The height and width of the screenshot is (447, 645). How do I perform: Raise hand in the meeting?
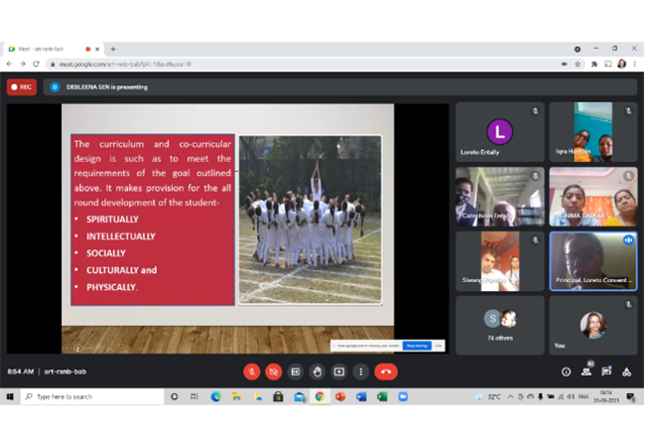(x=318, y=372)
